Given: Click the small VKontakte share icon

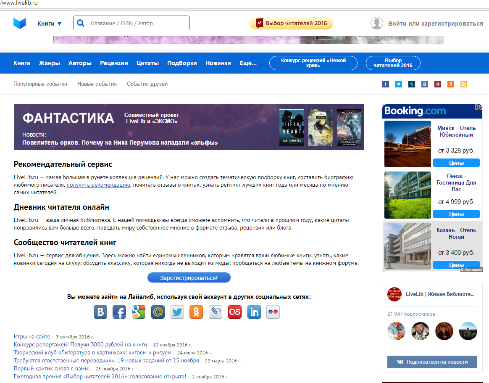Looking at the screenshot, I should (425, 84).
